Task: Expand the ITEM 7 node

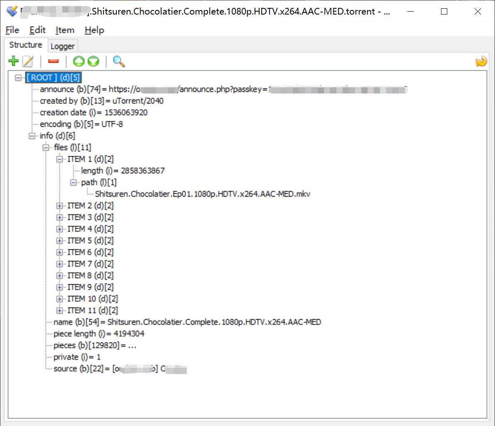Action: pyautogui.click(x=59, y=264)
